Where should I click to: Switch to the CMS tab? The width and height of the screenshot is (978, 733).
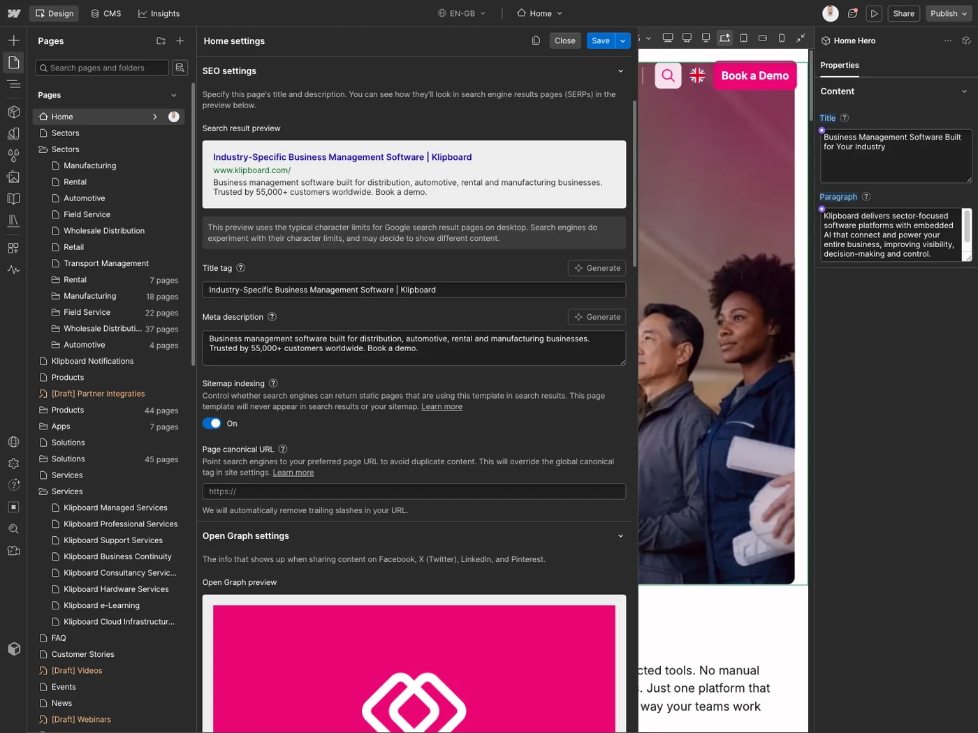(106, 13)
